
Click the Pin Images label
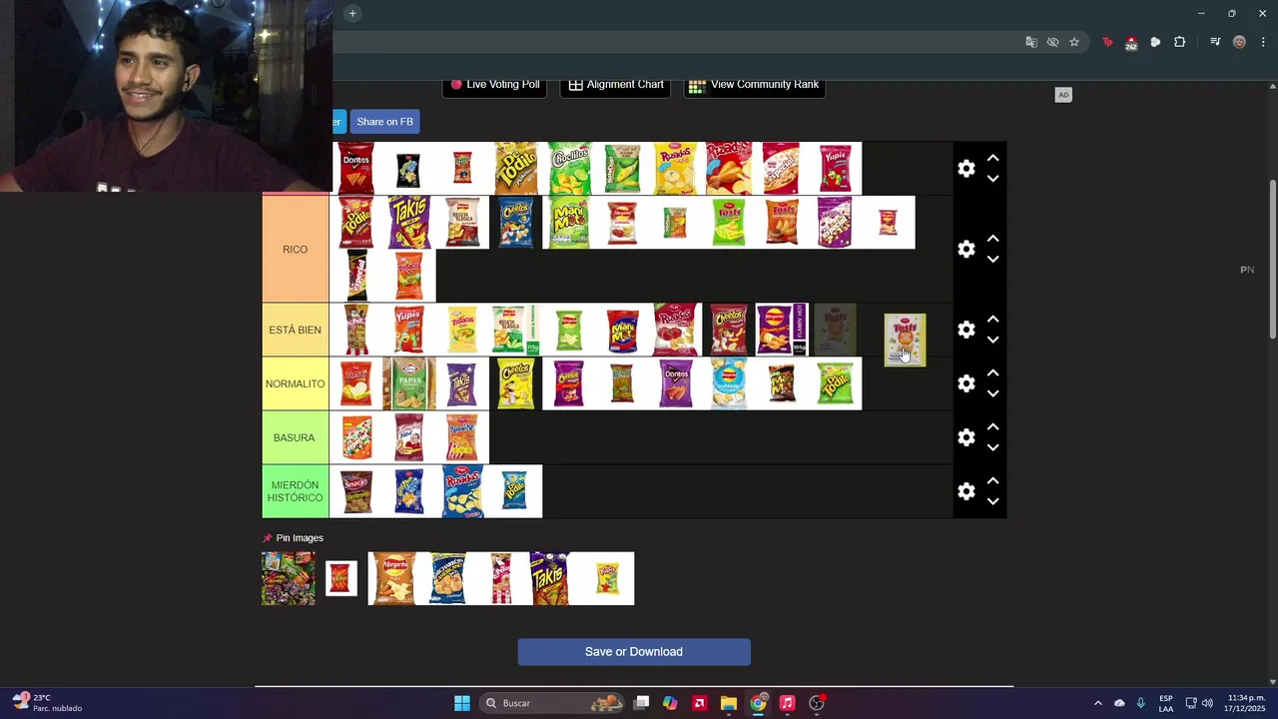click(300, 538)
